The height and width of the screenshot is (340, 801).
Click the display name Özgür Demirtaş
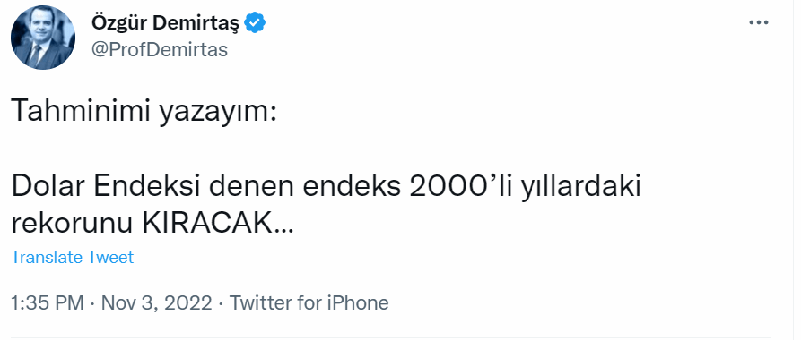pos(166,23)
